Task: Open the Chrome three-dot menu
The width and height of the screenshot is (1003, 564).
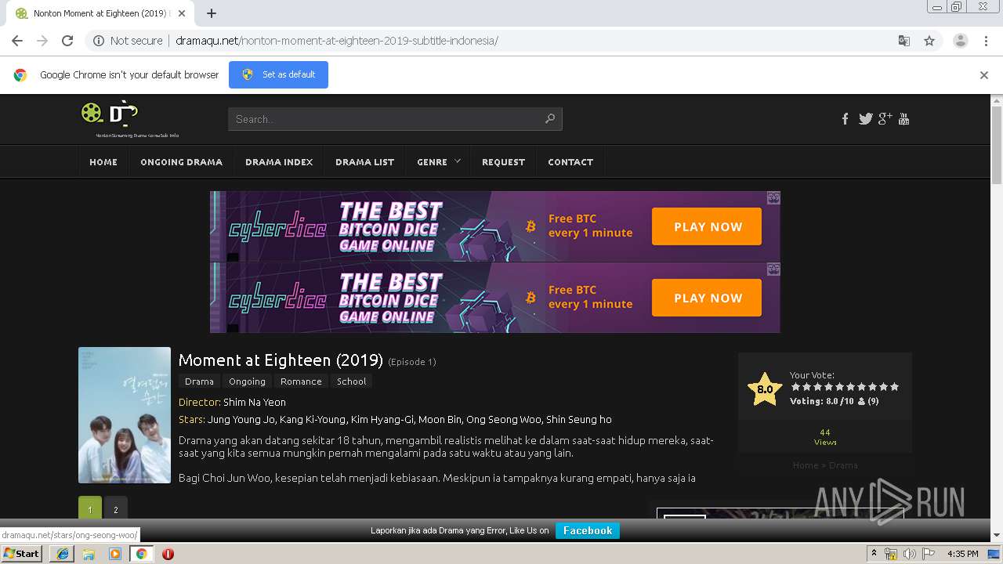Action: [x=986, y=41]
